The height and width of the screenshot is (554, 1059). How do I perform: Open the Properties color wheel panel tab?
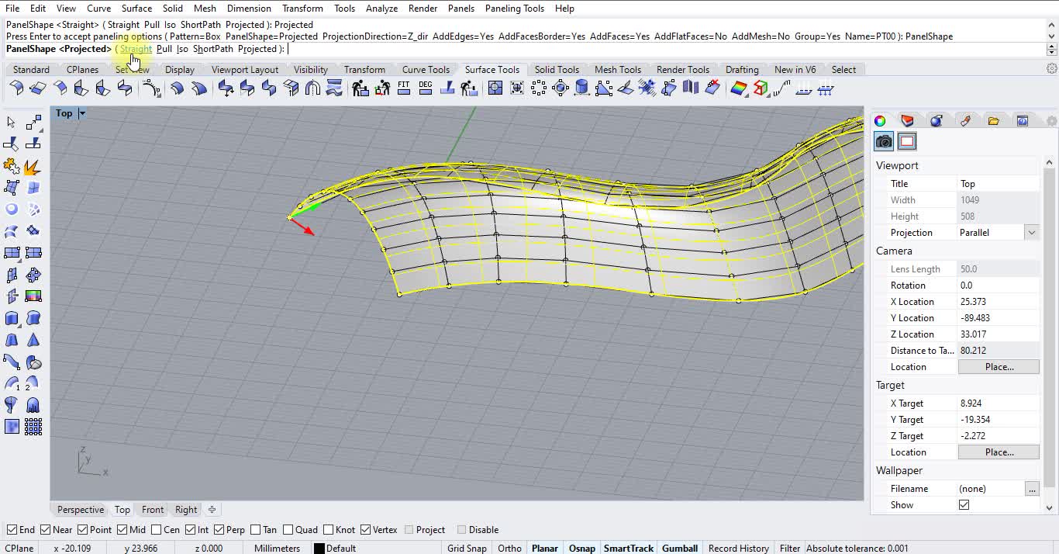coord(880,121)
